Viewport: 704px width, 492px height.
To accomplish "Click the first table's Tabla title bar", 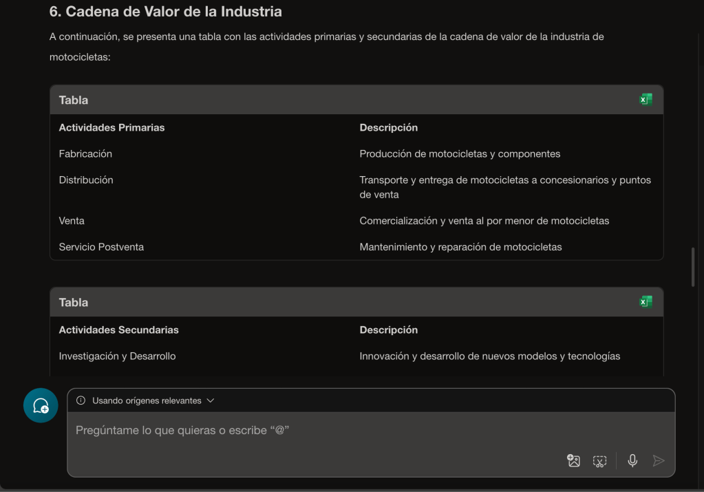I will pos(344,100).
